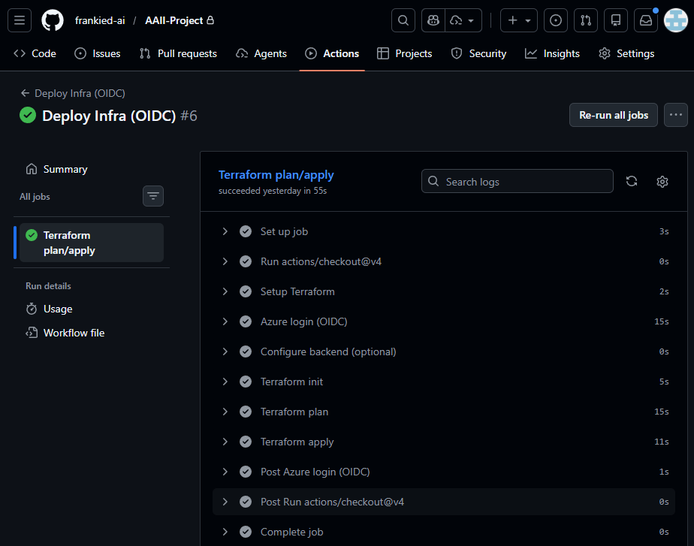Click the filter jobs funnel icon
Image resolution: width=694 pixels, height=546 pixels.
(x=153, y=196)
